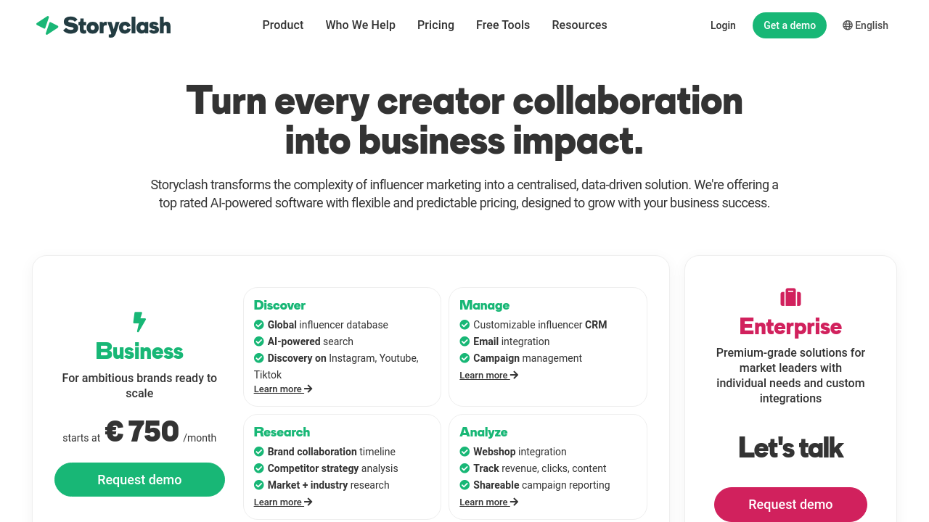Follow Learn more under Discover
The width and height of the screenshot is (929, 522).
(x=282, y=389)
